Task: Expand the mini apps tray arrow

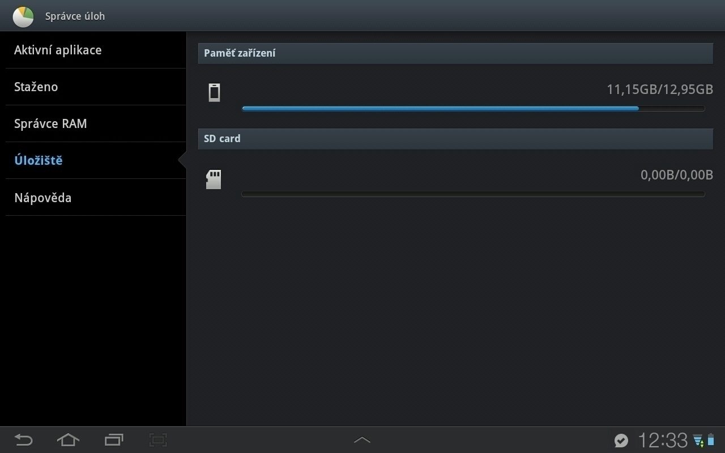Action: click(362, 440)
